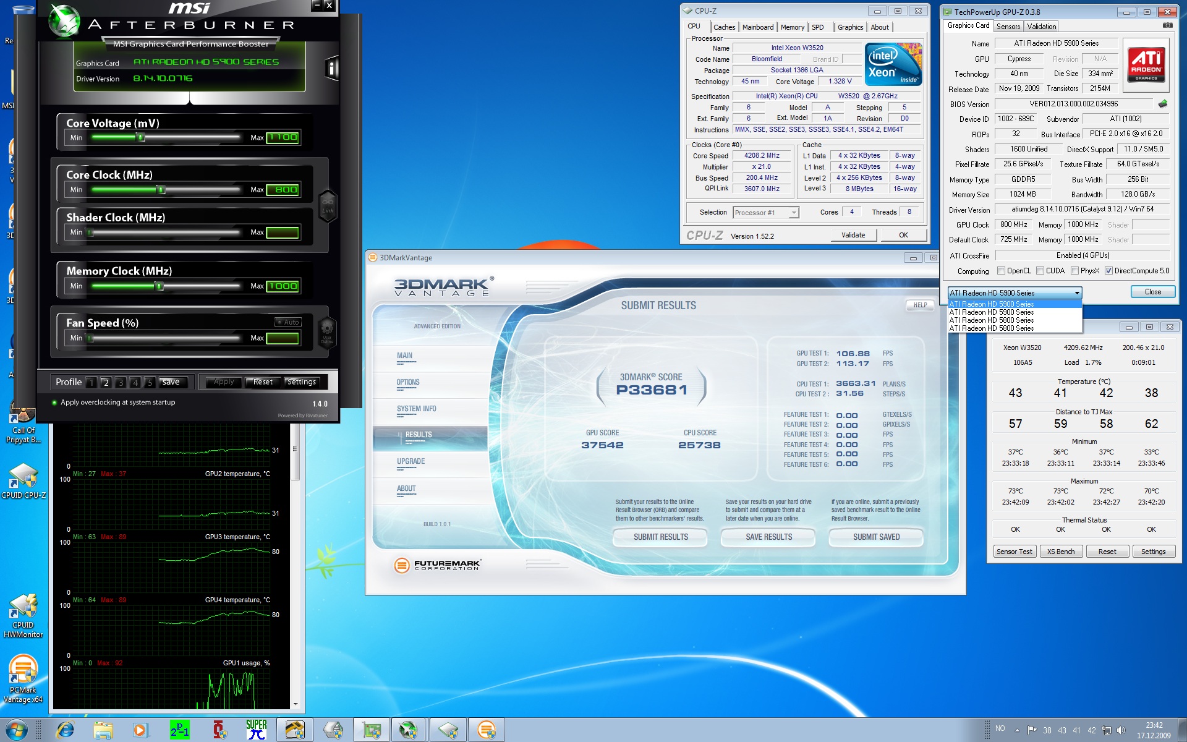Select the PCMark Vantage x64 desktop shortcut

coord(23,679)
